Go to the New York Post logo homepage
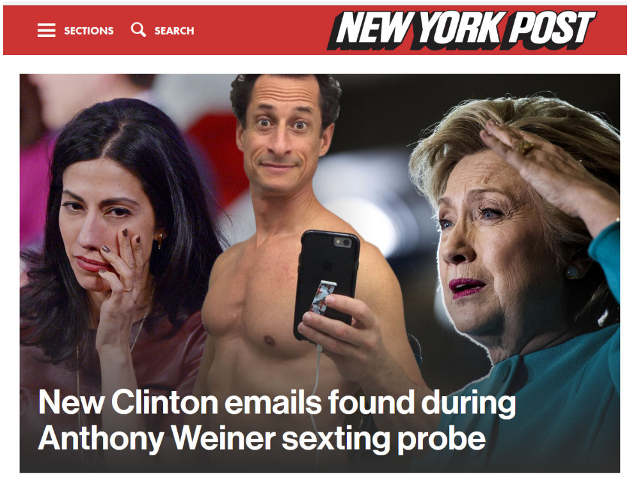Screen dimensions: 629x486 (461, 29)
